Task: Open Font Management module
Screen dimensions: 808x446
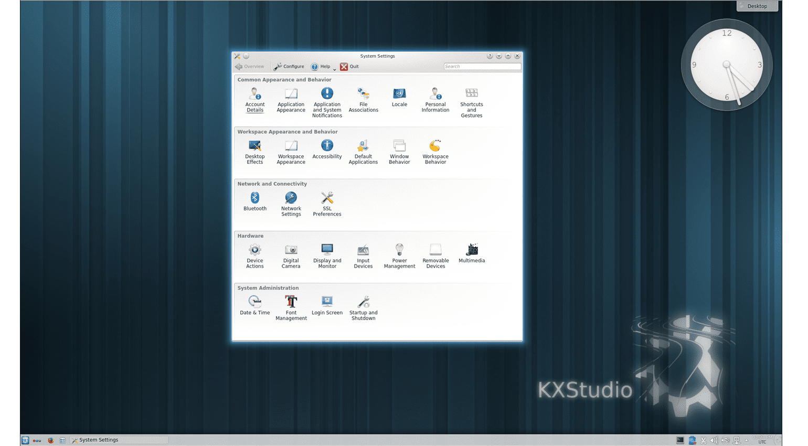Action: click(x=291, y=307)
